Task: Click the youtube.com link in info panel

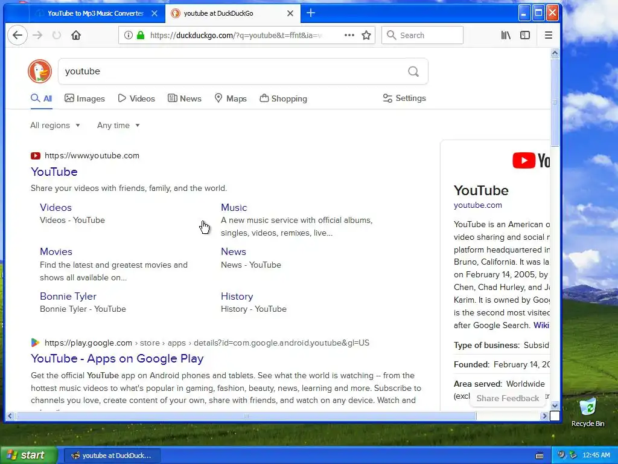Action: 478,205
